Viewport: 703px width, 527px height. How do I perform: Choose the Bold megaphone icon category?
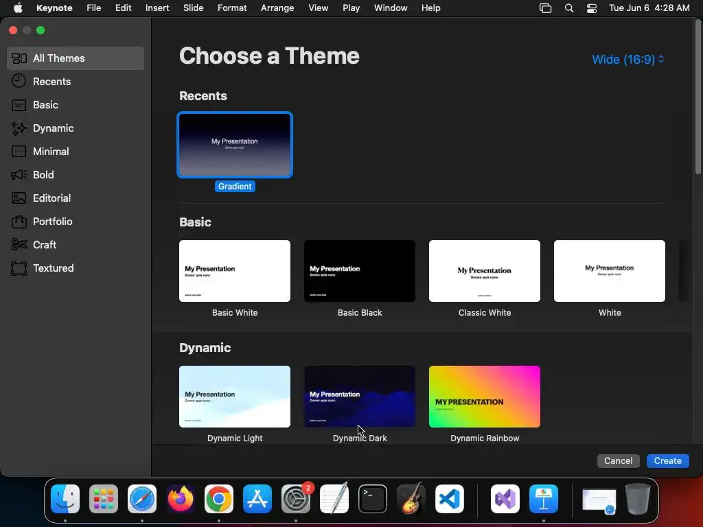point(19,175)
